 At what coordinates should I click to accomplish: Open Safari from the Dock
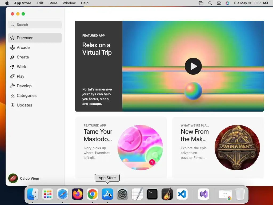click(x=63, y=194)
